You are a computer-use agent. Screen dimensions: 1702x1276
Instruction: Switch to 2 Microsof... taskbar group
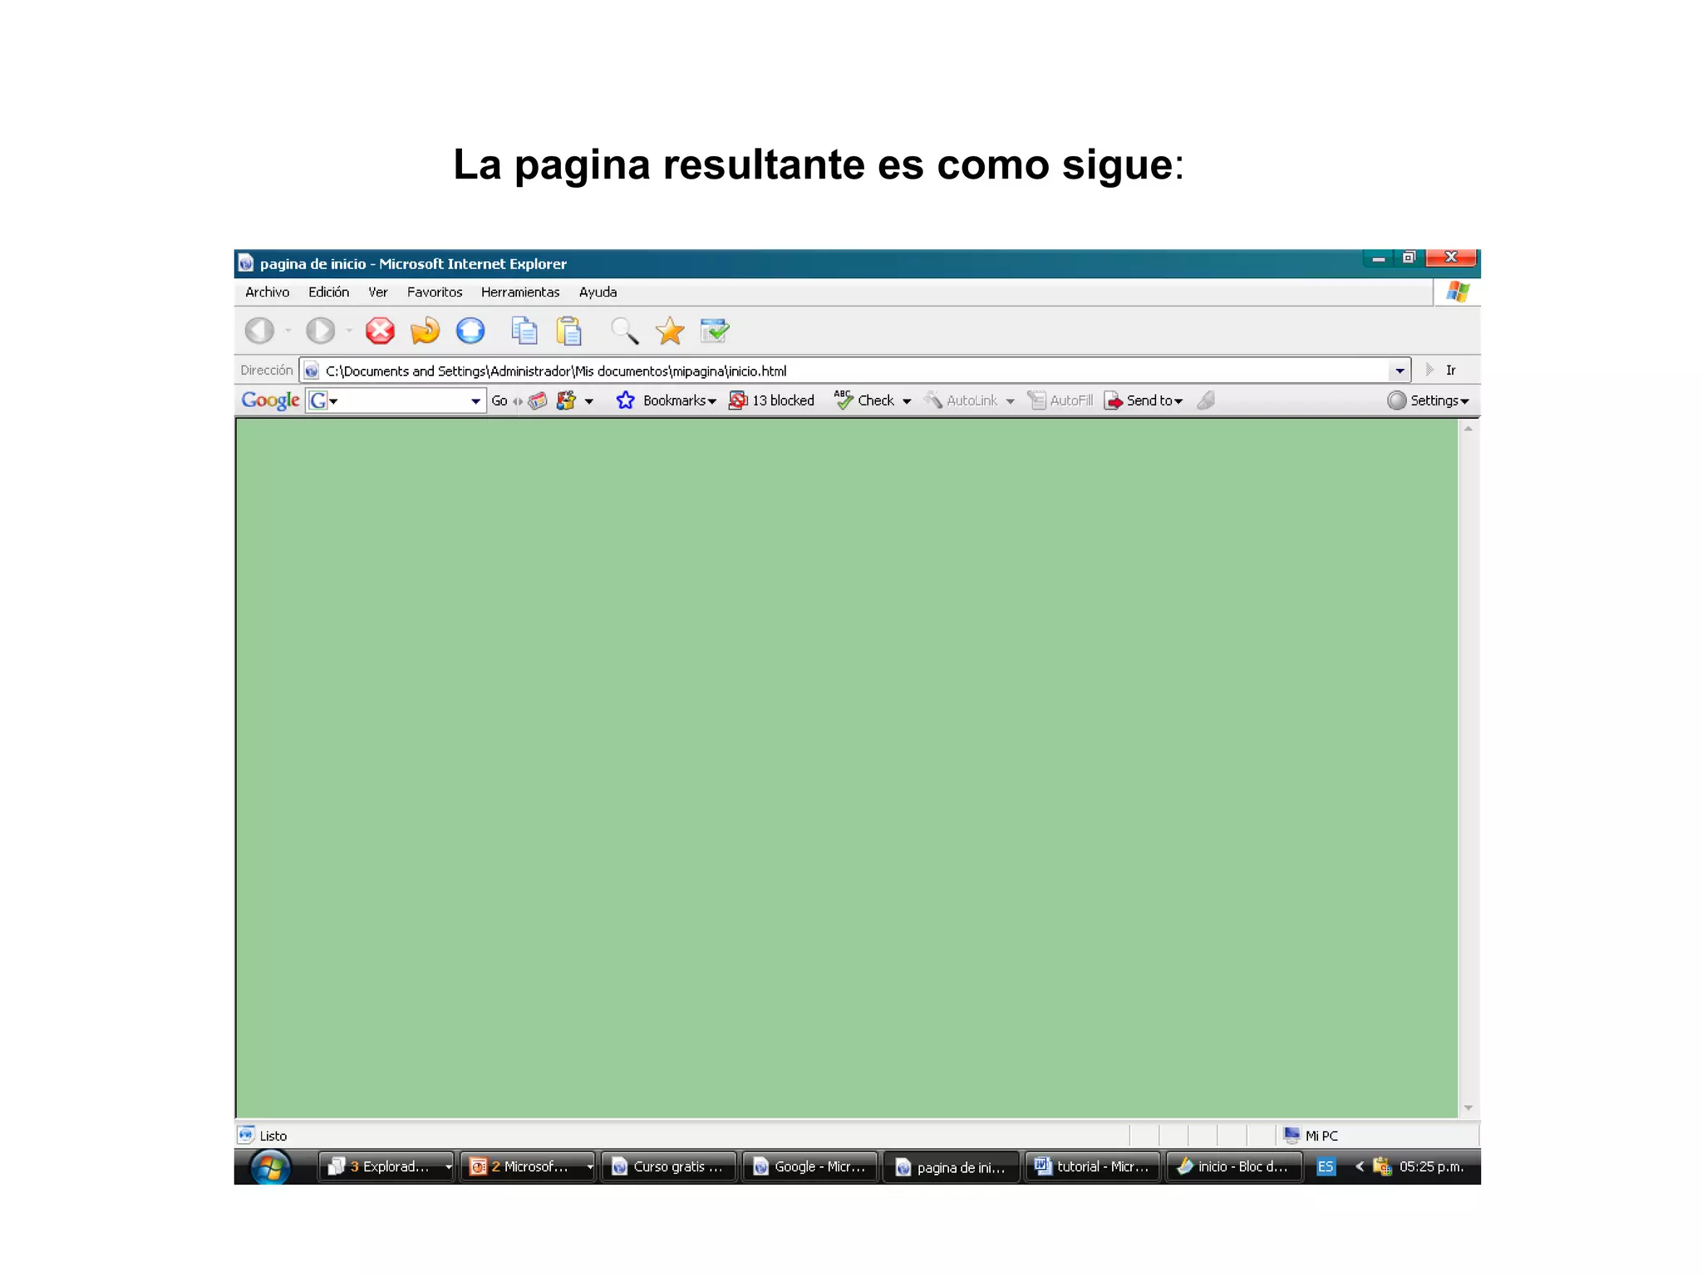529,1167
